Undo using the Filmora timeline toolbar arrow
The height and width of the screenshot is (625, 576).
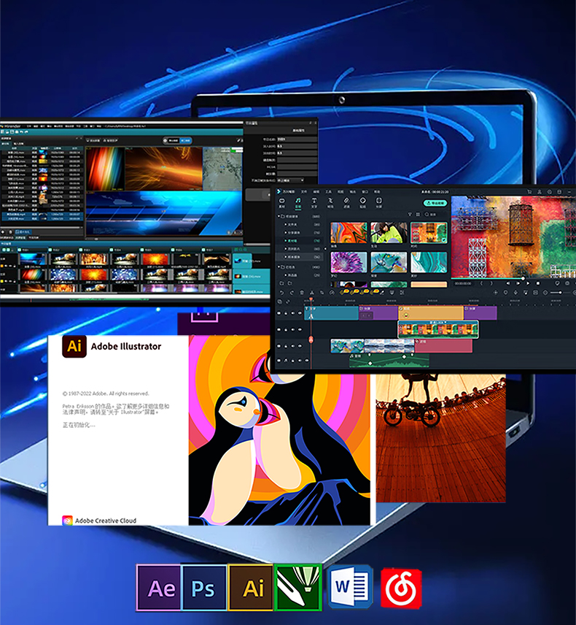click(x=282, y=293)
